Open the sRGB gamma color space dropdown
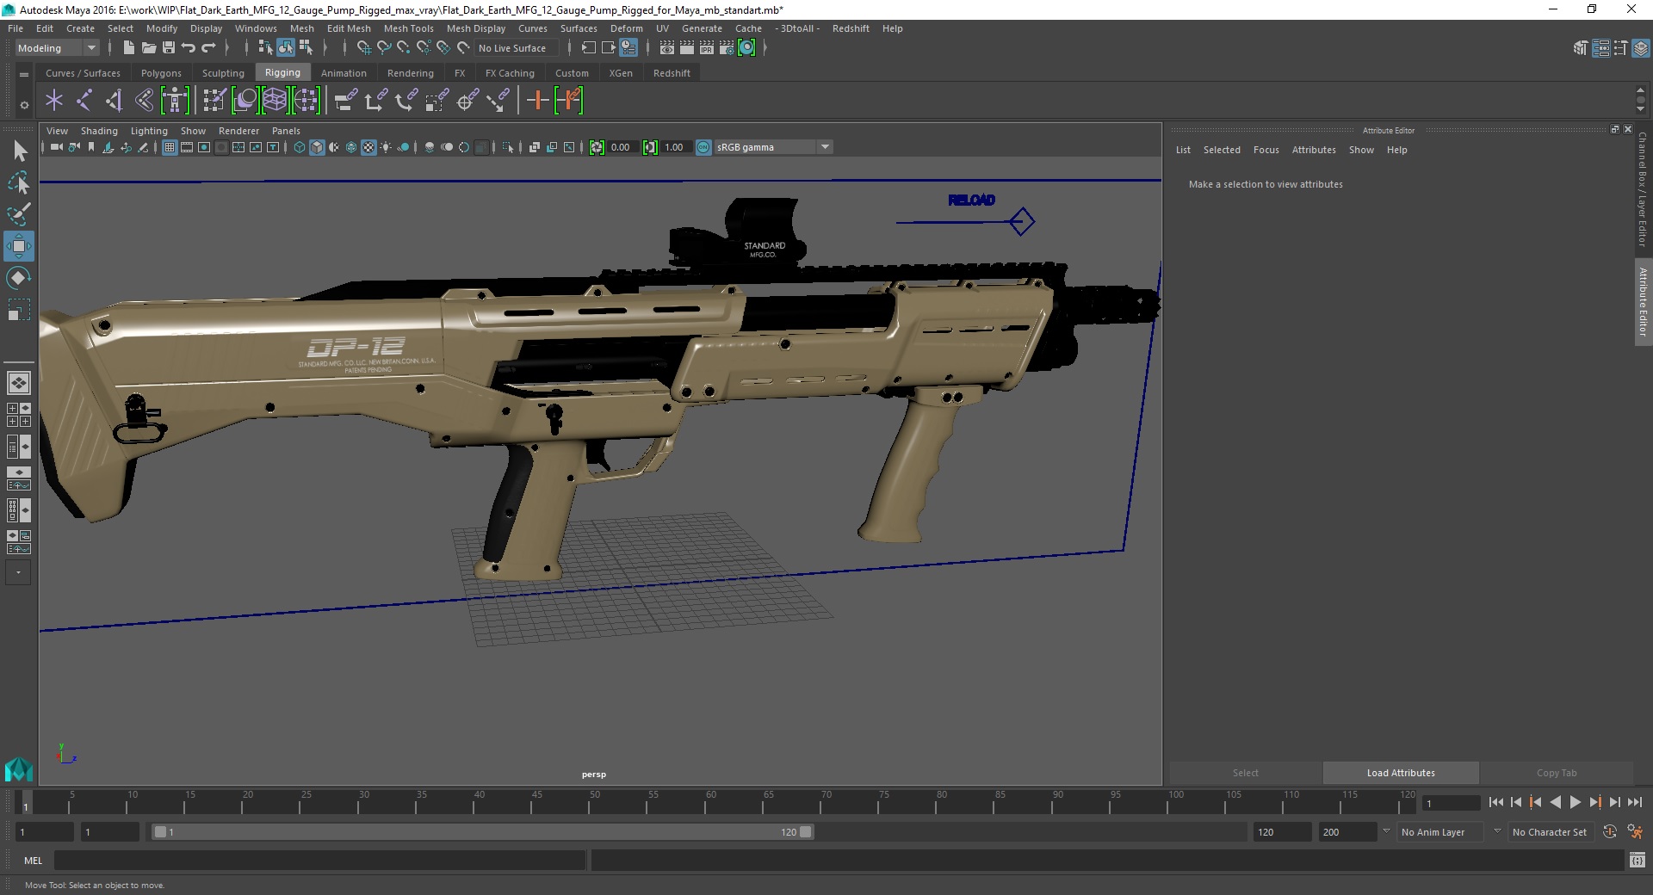Image resolution: width=1653 pixels, height=895 pixels. click(773, 147)
